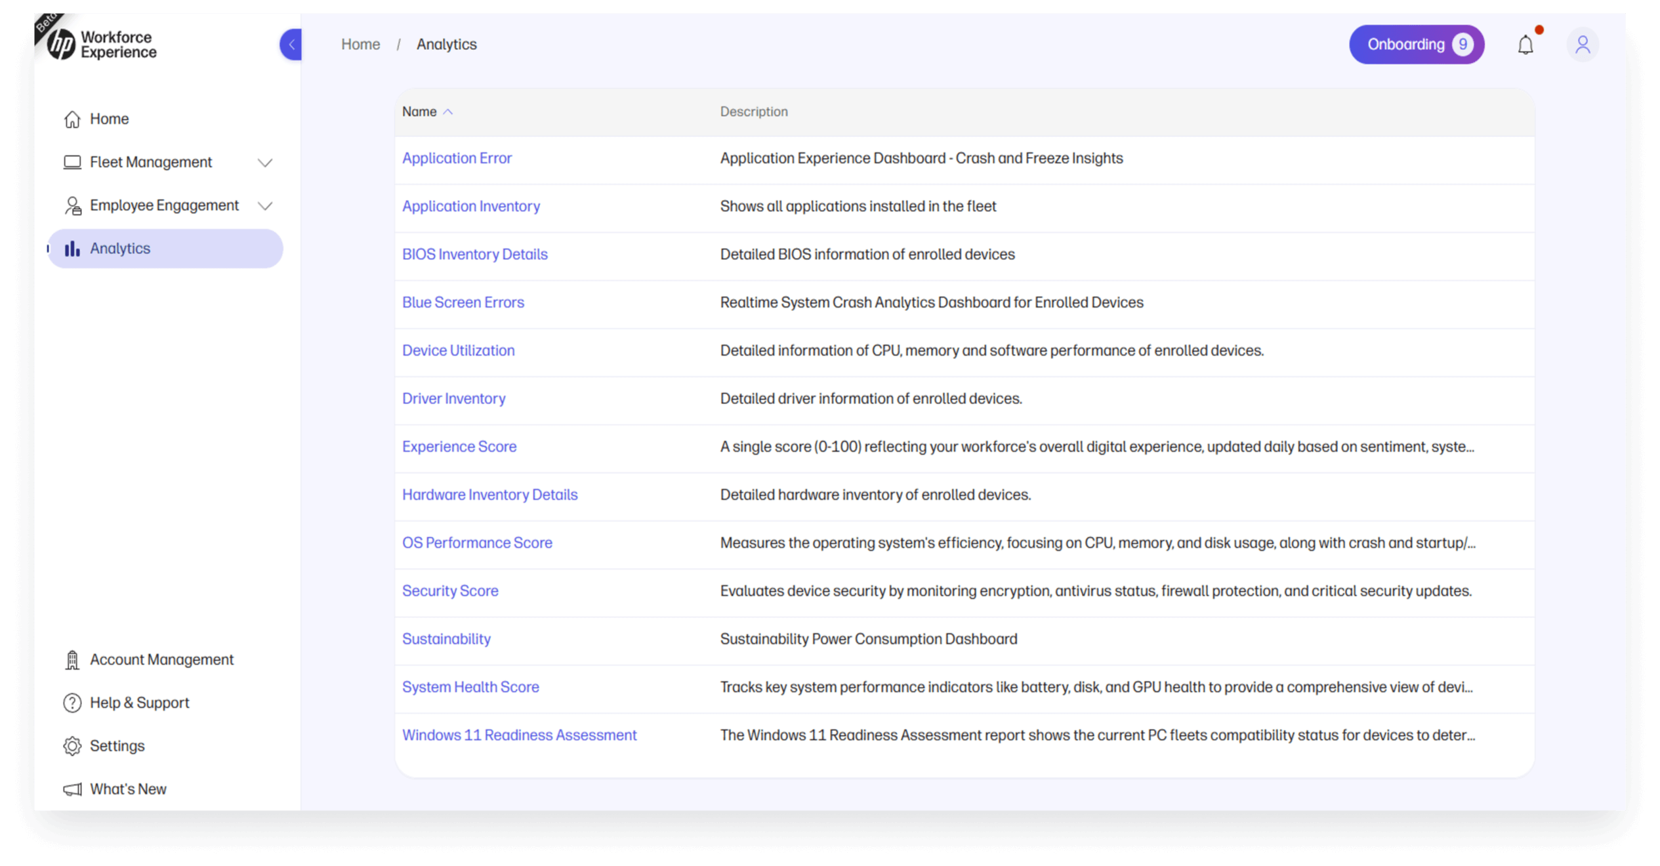1660x866 pixels.
Task: Click the Onboarding button
Action: [x=1417, y=45]
